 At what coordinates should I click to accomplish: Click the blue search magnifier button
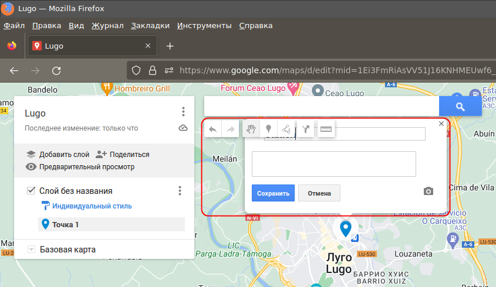pyautogui.click(x=460, y=107)
